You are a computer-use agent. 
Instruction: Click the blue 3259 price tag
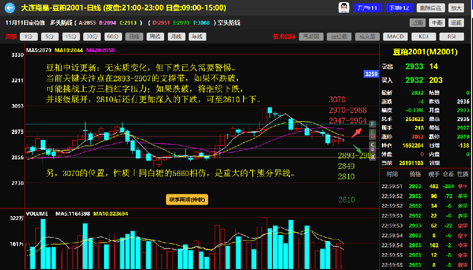[371, 74]
